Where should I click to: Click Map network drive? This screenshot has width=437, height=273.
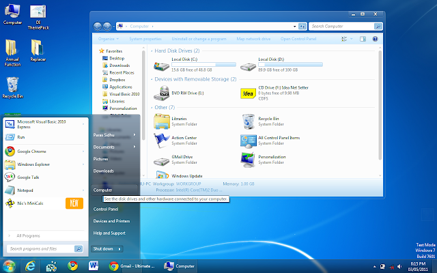tap(253, 39)
